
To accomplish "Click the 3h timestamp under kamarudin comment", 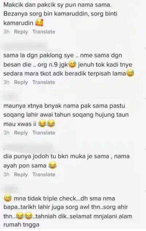I will [x=7, y=32].
